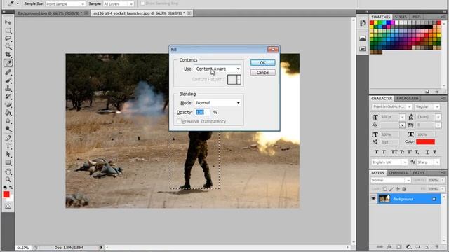449x252 pixels.
Task: Open the Sample Size dropdown
Action: (65, 3)
